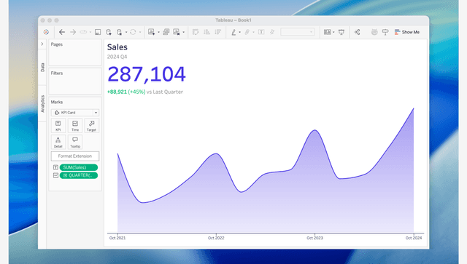Viewport: 467px width, 264px height.
Task: Click the Share workbook icon
Action: tap(357, 32)
